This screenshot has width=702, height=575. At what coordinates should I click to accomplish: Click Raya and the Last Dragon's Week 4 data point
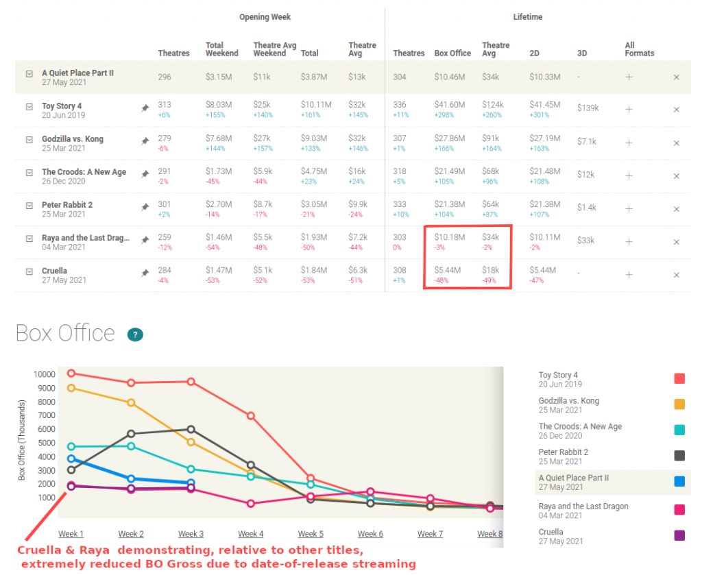251,504
